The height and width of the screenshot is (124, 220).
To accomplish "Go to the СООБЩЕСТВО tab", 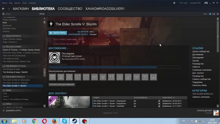I will coord(70,9).
